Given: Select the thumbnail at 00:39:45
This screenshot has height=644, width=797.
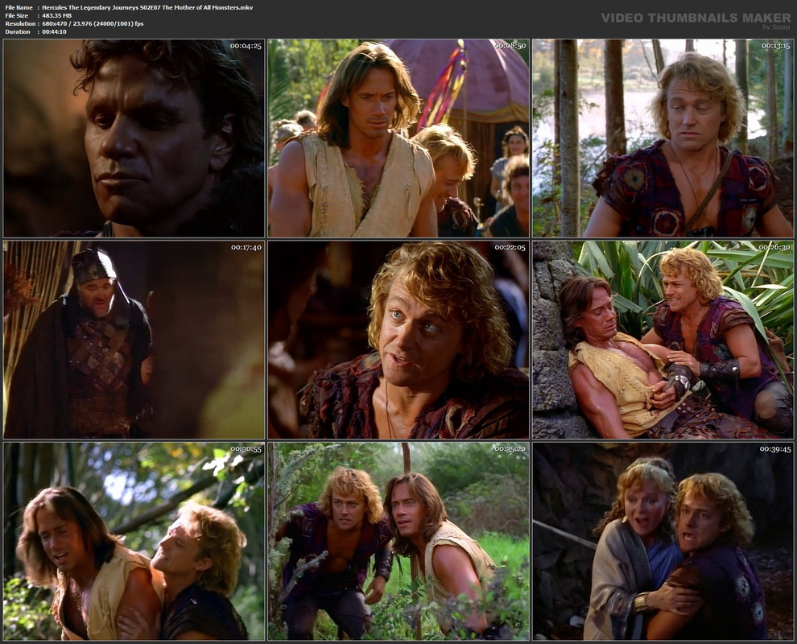Looking at the screenshot, I should (663, 541).
